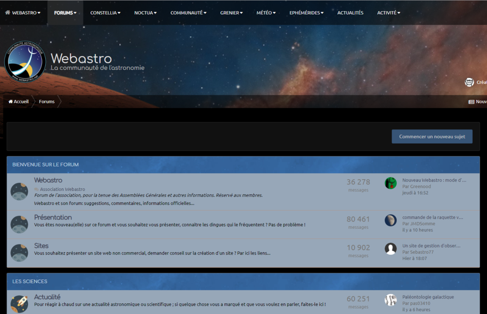Open Sebastro77's profile link
This screenshot has width=487, height=314.
coord(422,252)
